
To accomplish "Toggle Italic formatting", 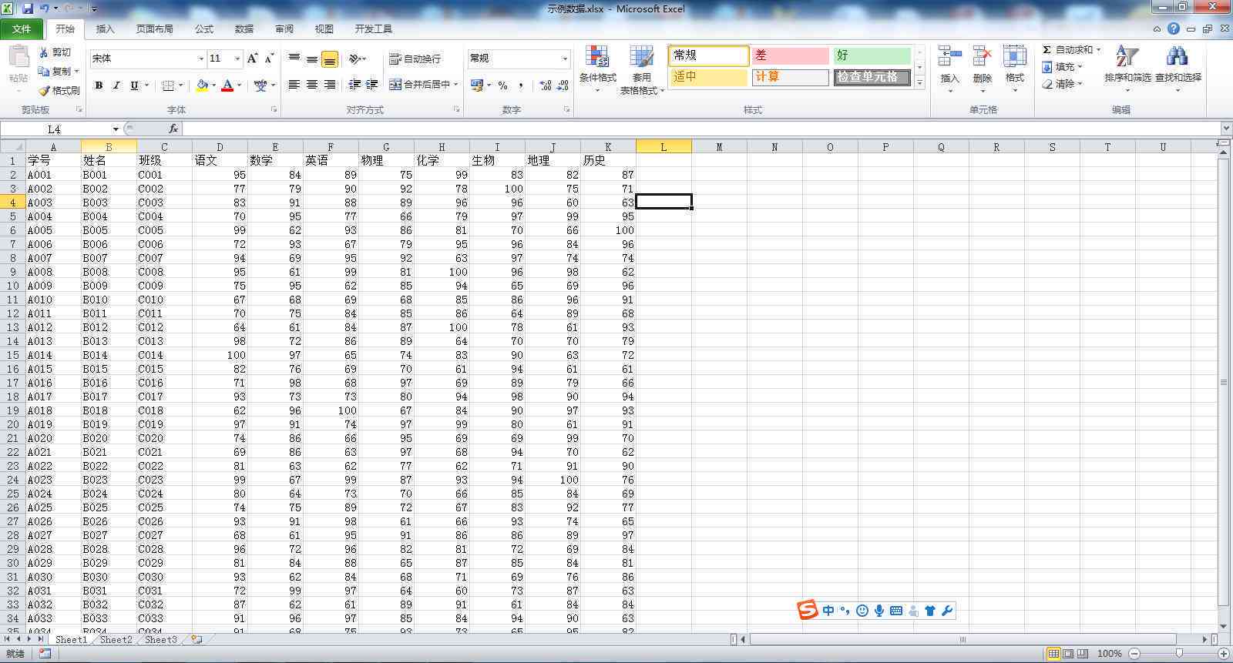I will pyautogui.click(x=116, y=85).
